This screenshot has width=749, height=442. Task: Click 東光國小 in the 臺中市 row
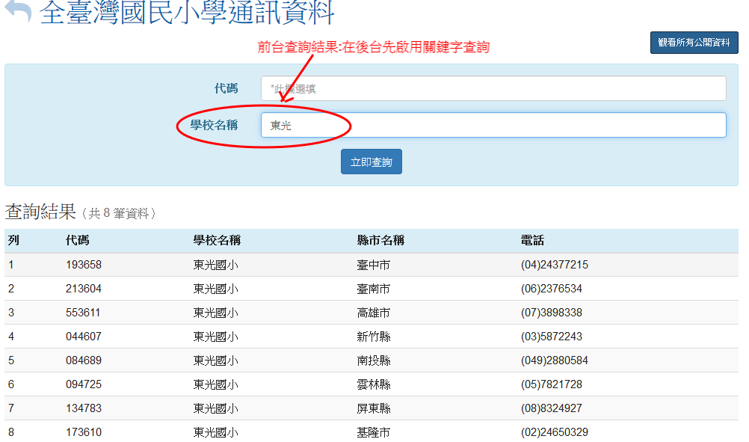215,265
